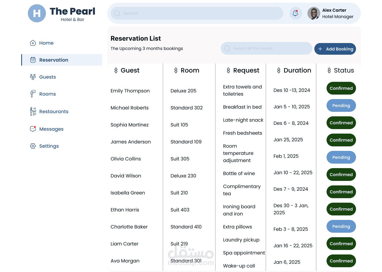Click the Home house icon in sidebar
Image resolution: width=382 pixels, height=272 pixels.
[33, 43]
